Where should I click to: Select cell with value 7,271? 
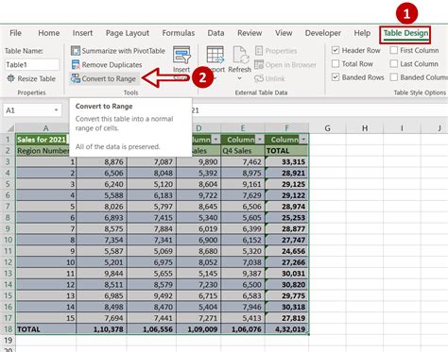pos(198,318)
